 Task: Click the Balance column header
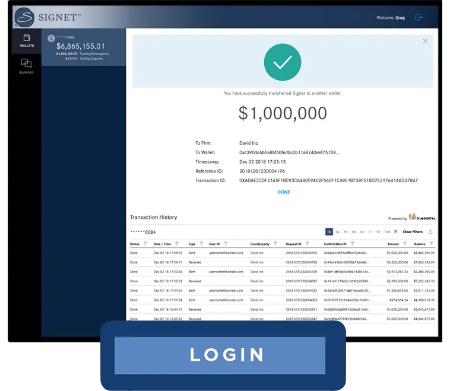420,244
